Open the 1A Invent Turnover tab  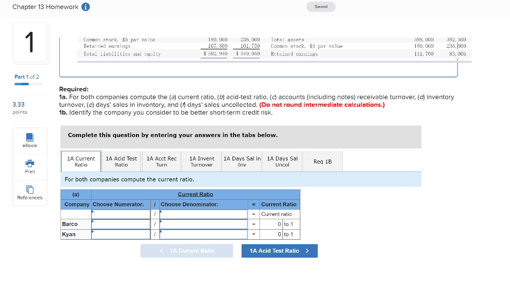pos(201,161)
